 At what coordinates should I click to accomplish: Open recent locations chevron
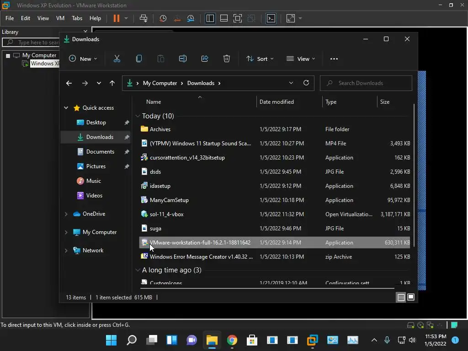[x=99, y=83]
